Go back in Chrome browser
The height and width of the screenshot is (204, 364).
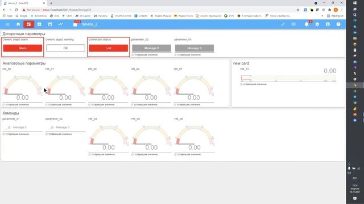coord(4,10)
